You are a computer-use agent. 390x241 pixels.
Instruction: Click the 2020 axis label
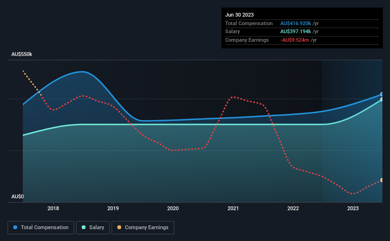[x=173, y=208]
